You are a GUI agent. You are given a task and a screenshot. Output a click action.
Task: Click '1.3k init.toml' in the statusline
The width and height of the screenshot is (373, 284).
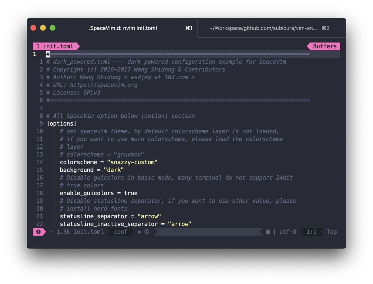pyautogui.click(x=80, y=232)
